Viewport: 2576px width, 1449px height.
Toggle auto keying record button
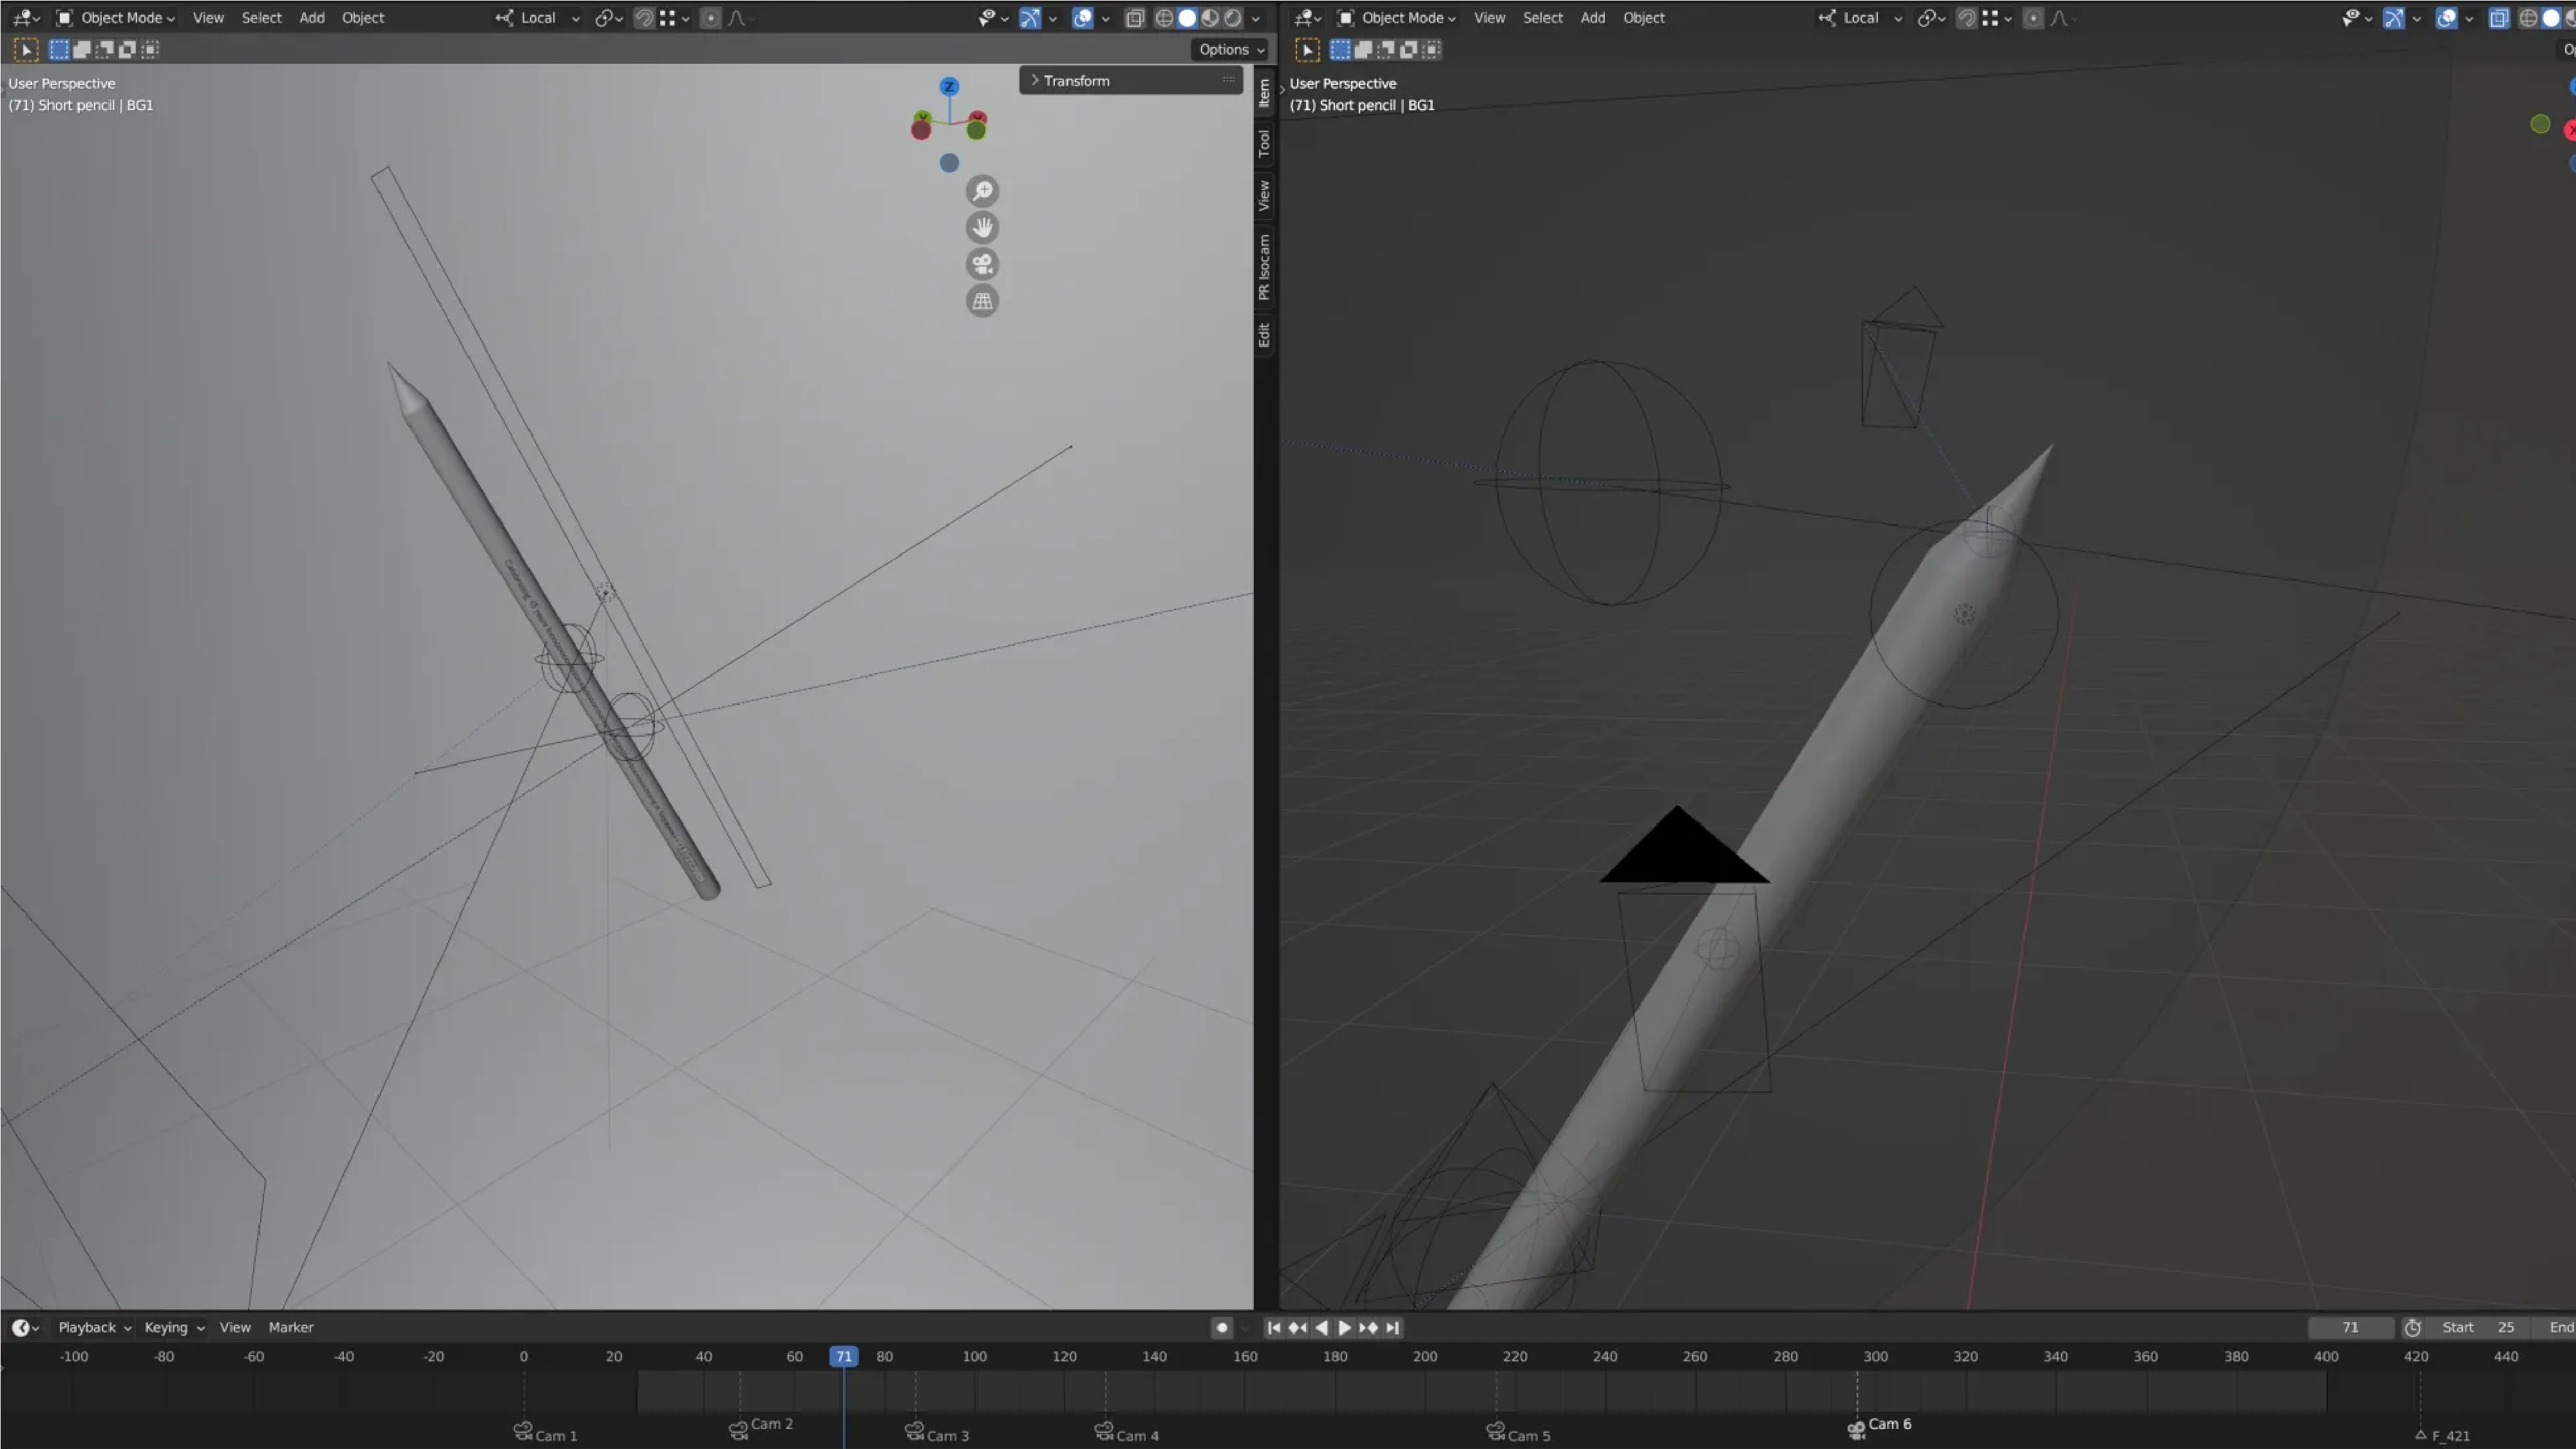1221,1327
